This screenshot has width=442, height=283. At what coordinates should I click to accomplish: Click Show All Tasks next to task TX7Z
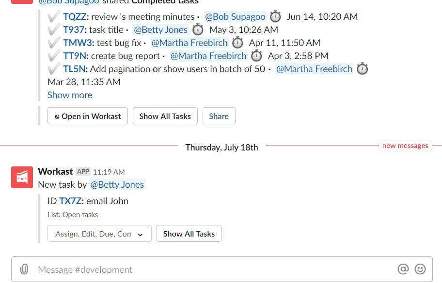189,233
